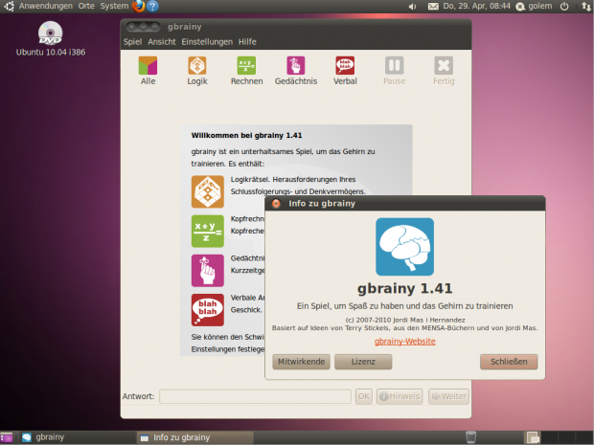Click the network connection indicator
594x445 pixels.
(x=586, y=6)
